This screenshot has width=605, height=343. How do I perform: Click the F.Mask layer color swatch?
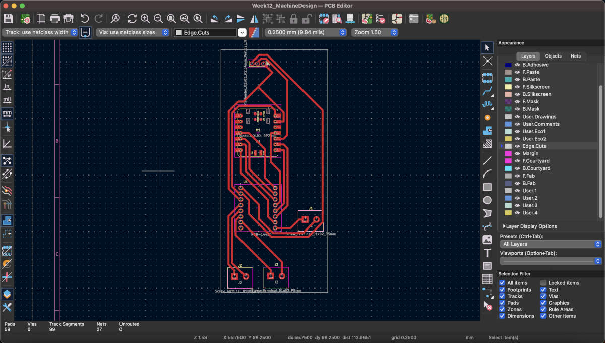point(508,102)
